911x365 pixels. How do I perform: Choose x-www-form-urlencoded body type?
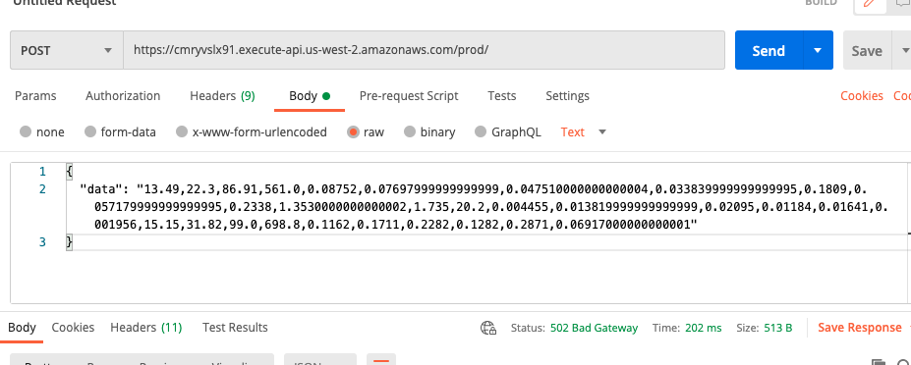click(x=252, y=131)
